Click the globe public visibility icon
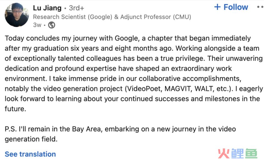Screen dimensions: 264x160 [x=52, y=25]
